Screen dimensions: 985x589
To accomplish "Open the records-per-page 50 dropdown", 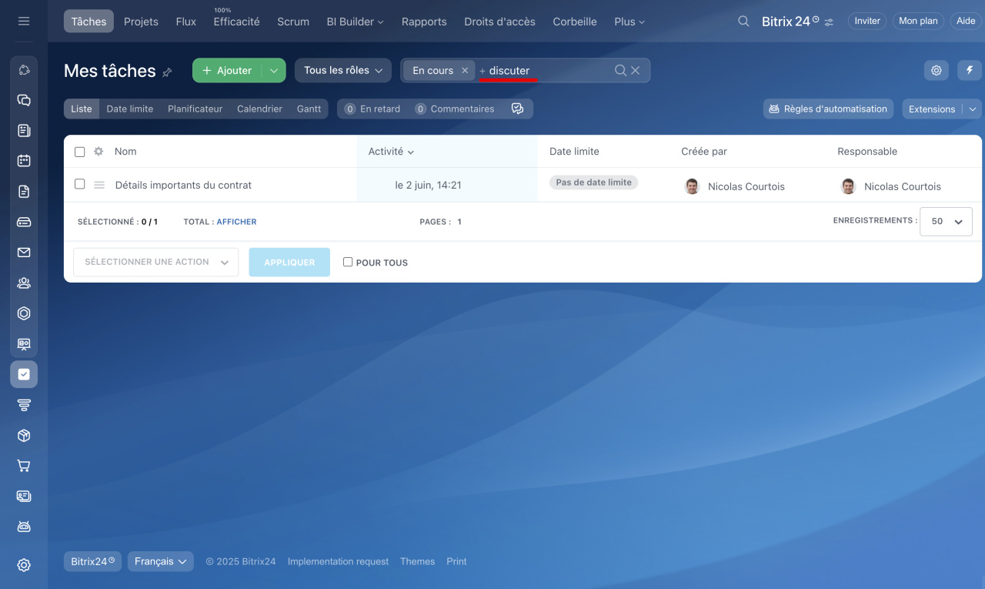I will pos(946,221).
